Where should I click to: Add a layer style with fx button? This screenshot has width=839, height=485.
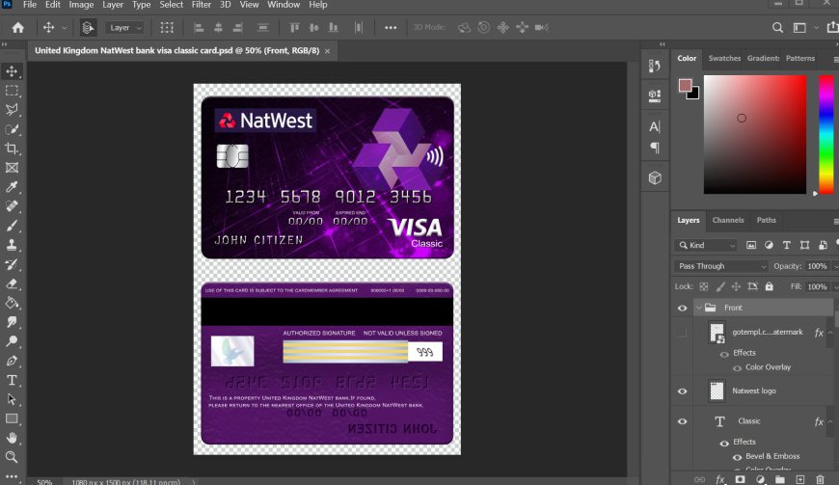pyautogui.click(x=720, y=479)
